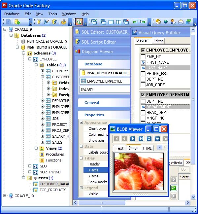
Task: Expand the COUNTRY table node
Action: pos(43,71)
